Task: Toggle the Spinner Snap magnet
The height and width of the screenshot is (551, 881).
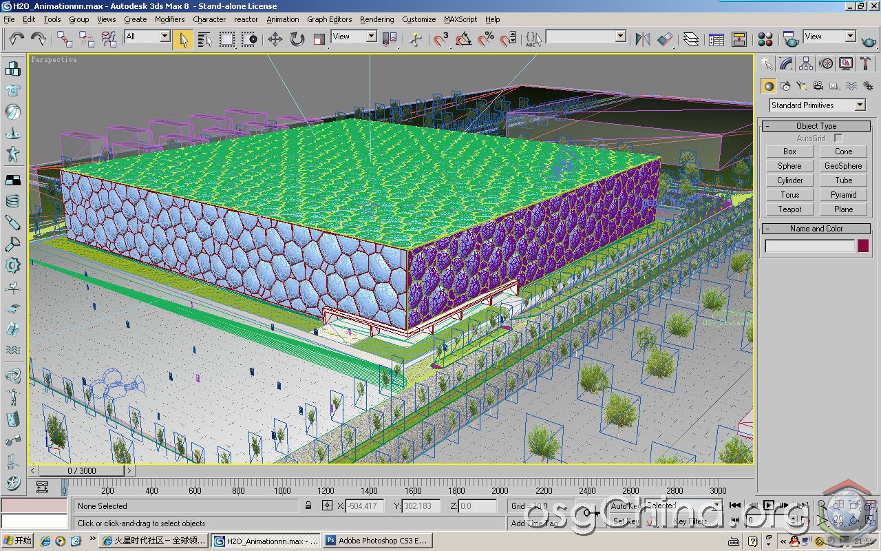Action: [508, 39]
